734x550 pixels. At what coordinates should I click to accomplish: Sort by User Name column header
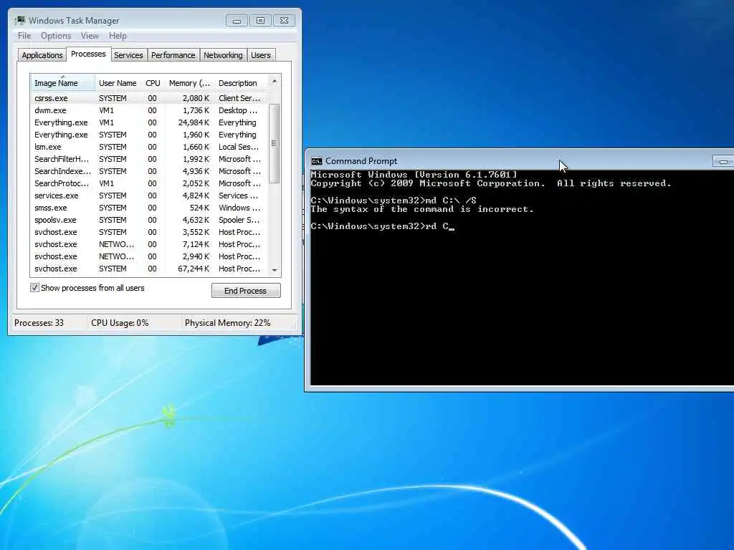118,83
